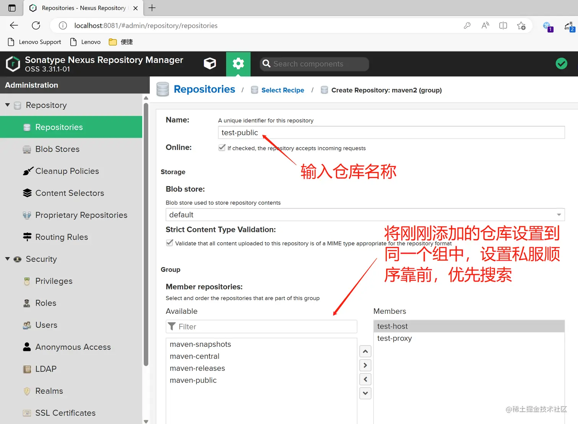The image size is (578, 424).
Task: Open split screen icon in address bar
Action: coord(503,26)
